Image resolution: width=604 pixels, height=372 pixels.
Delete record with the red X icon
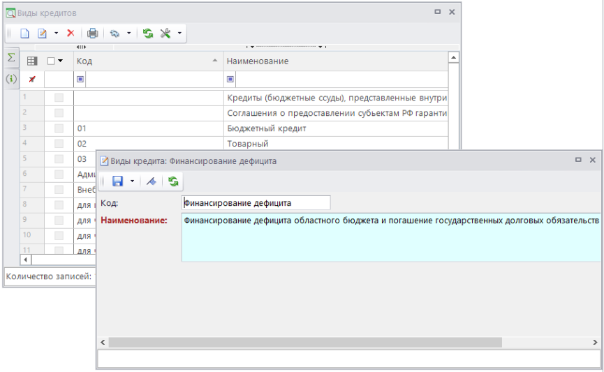71,34
